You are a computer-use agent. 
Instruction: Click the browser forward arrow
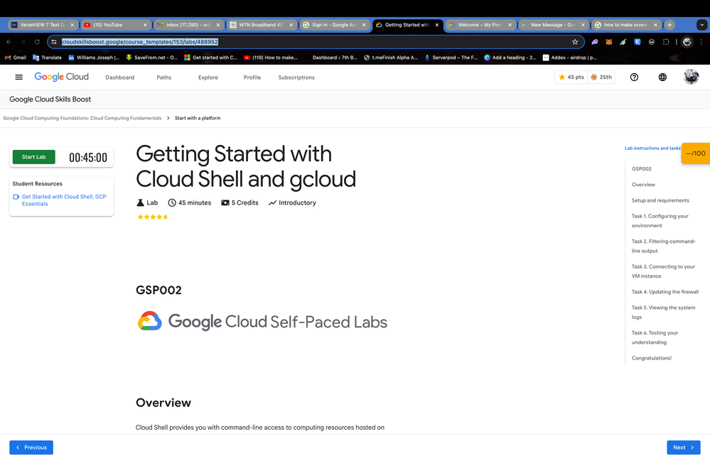[x=23, y=42]
